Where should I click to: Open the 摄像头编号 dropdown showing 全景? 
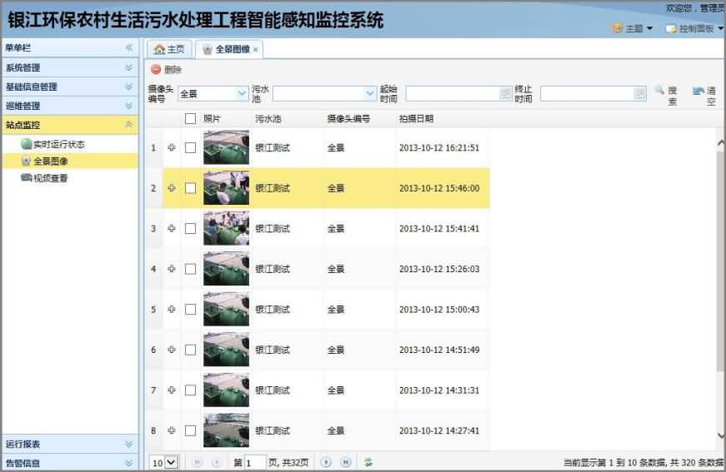[x=243, y=94]
